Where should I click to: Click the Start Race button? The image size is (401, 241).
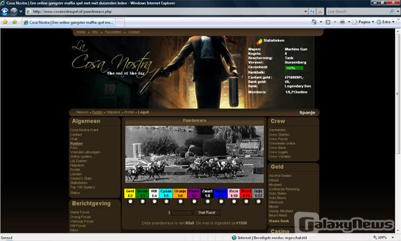207,212
